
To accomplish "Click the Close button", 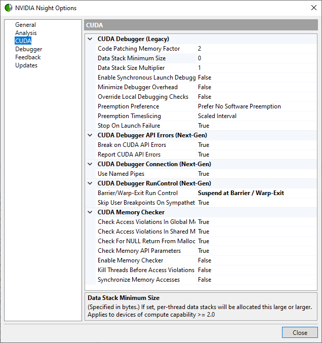I will point(300,332).
